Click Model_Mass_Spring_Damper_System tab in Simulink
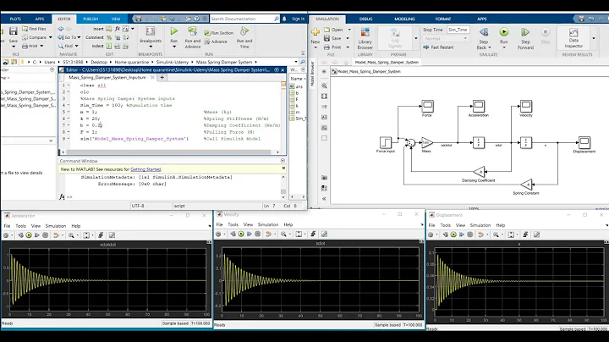The image size is (609, 342). point(387,62)
